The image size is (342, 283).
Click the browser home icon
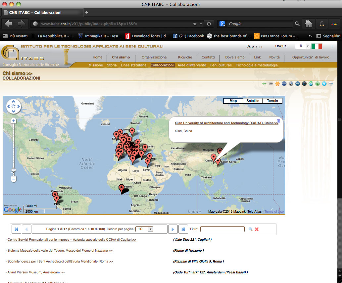click(x=309, y=24)
